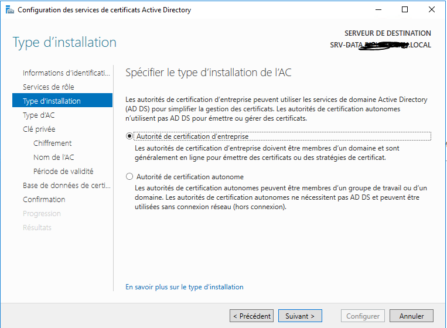Open Informations d'identification step
Viewport: 447px width, 328px height.
point(66,73)
